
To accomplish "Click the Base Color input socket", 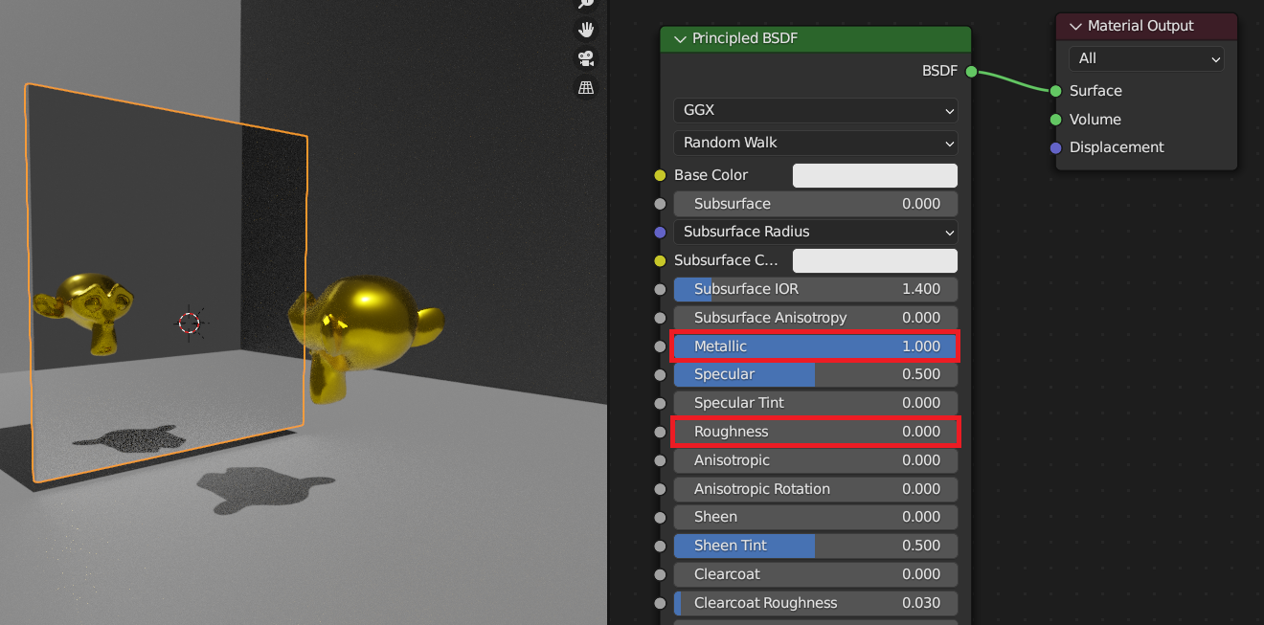I will coord(660,175).
